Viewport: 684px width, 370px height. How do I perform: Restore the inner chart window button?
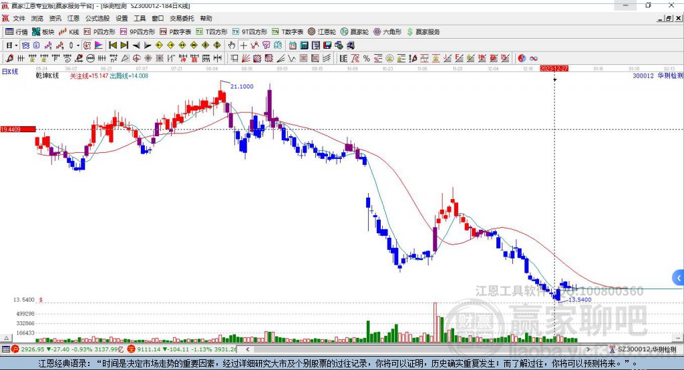669,18
